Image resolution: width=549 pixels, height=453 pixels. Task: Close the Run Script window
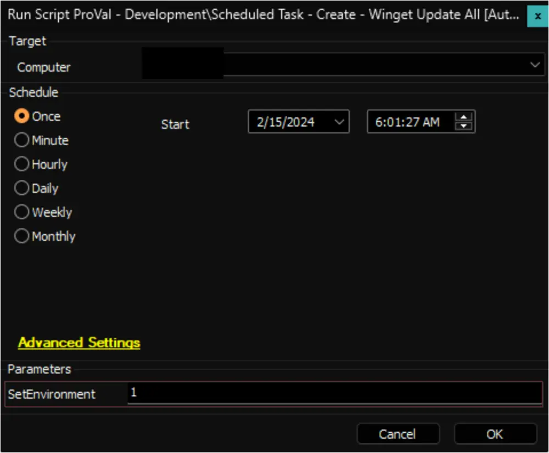537,16
